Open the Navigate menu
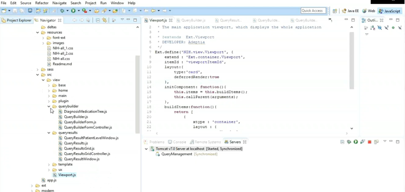The image size is (405, 192). tap(59, 3)
